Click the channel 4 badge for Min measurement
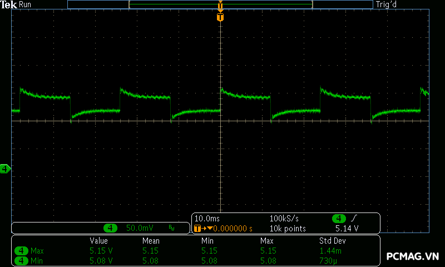The height and width of the screenshot is (267, 445). (x=22, y=260)
